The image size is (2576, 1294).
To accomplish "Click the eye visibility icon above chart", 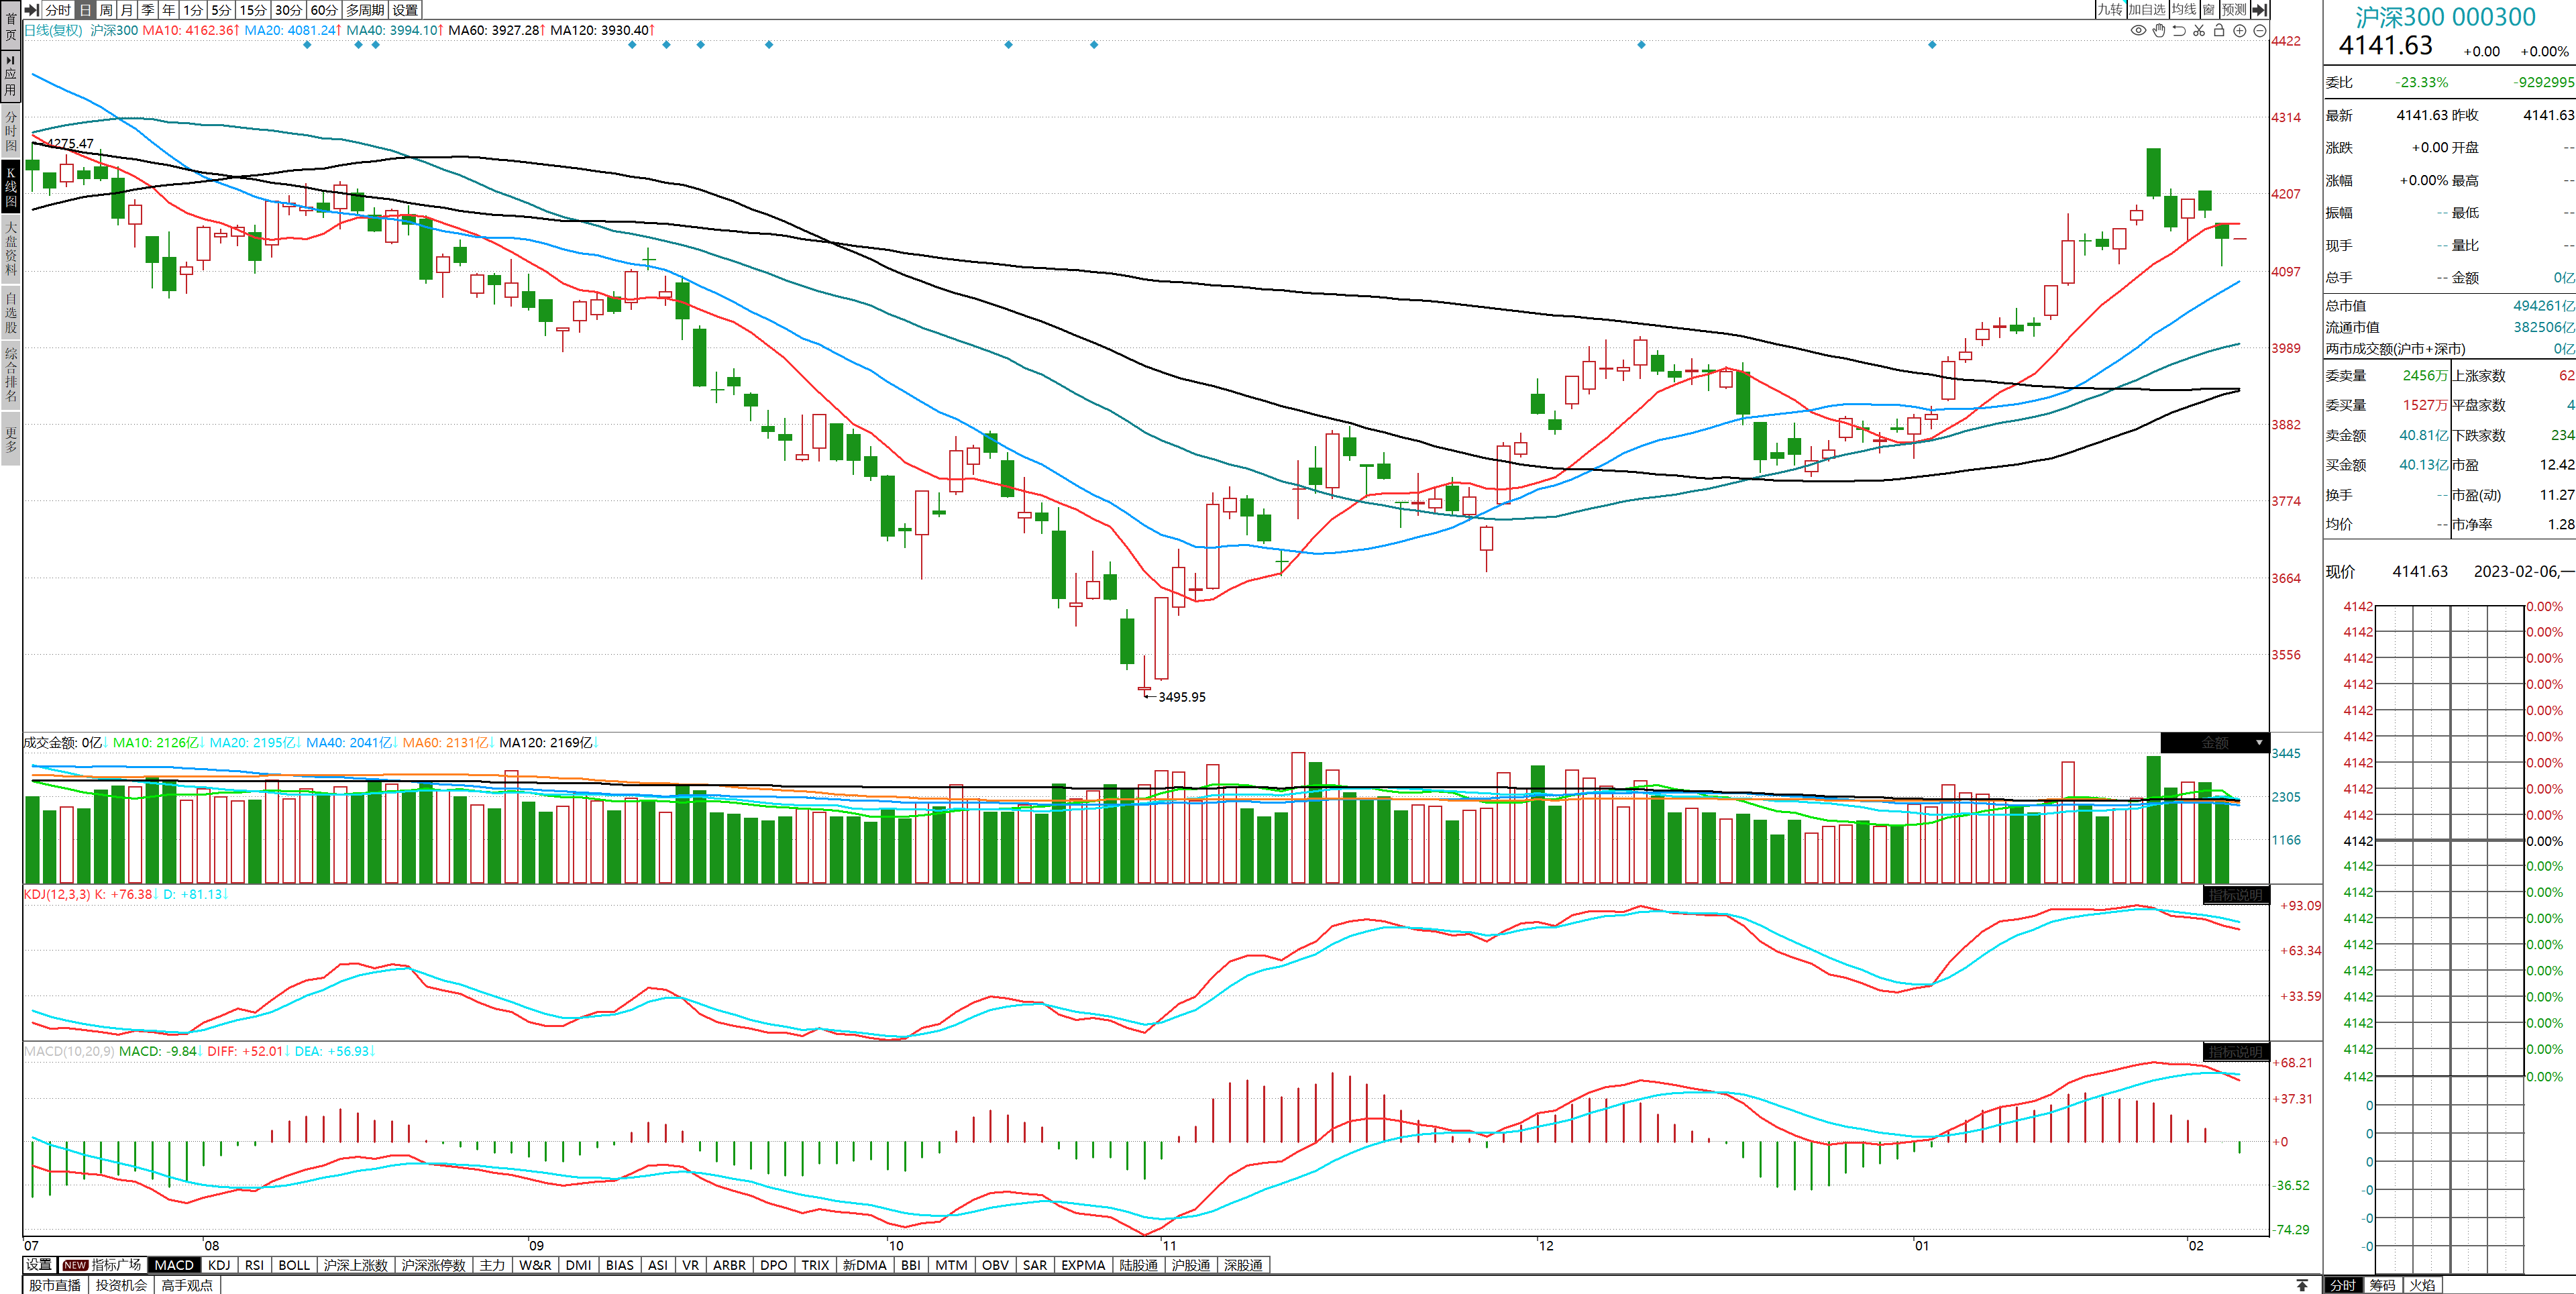I will tap(2138, 31).
